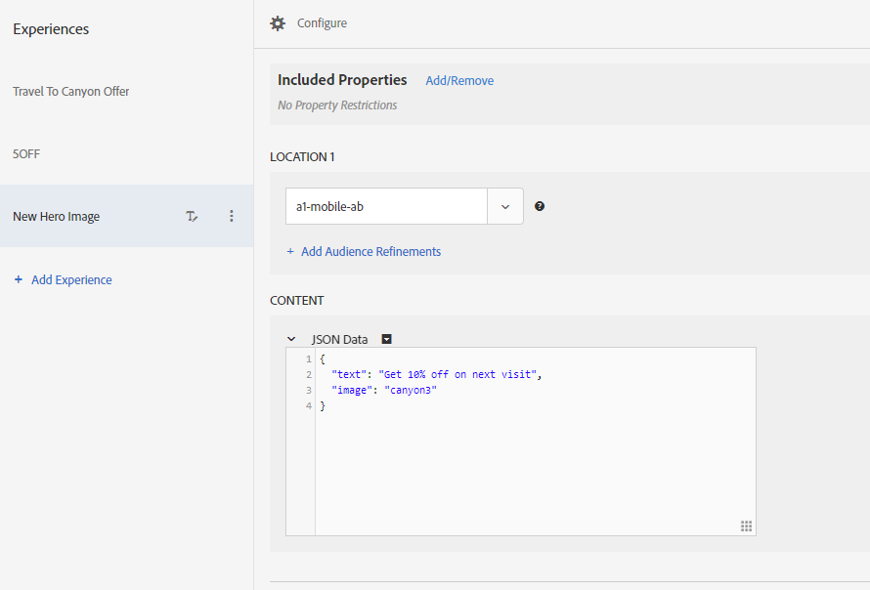Click the Included Properties heading
This screenshot has height=590, width=870.
pyautogui.click(x=342, y=80)
